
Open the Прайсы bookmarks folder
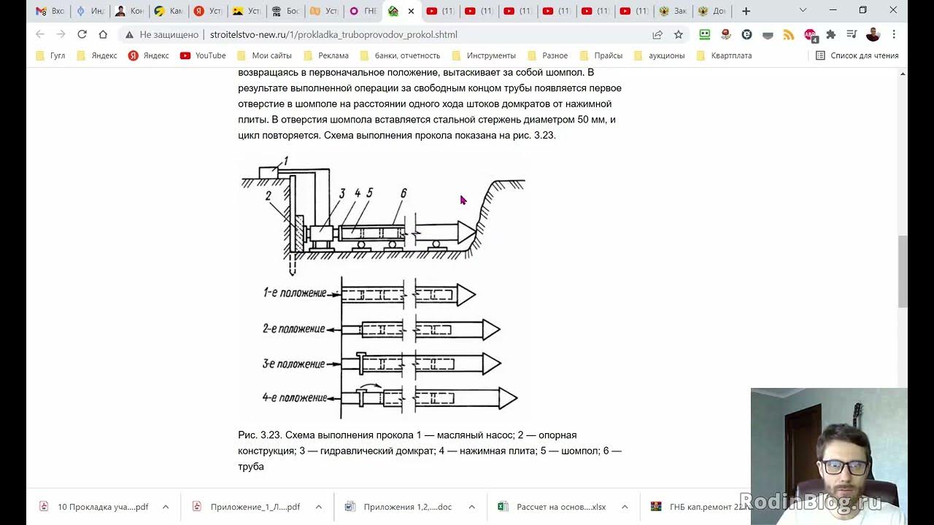(x=601, y=55)
